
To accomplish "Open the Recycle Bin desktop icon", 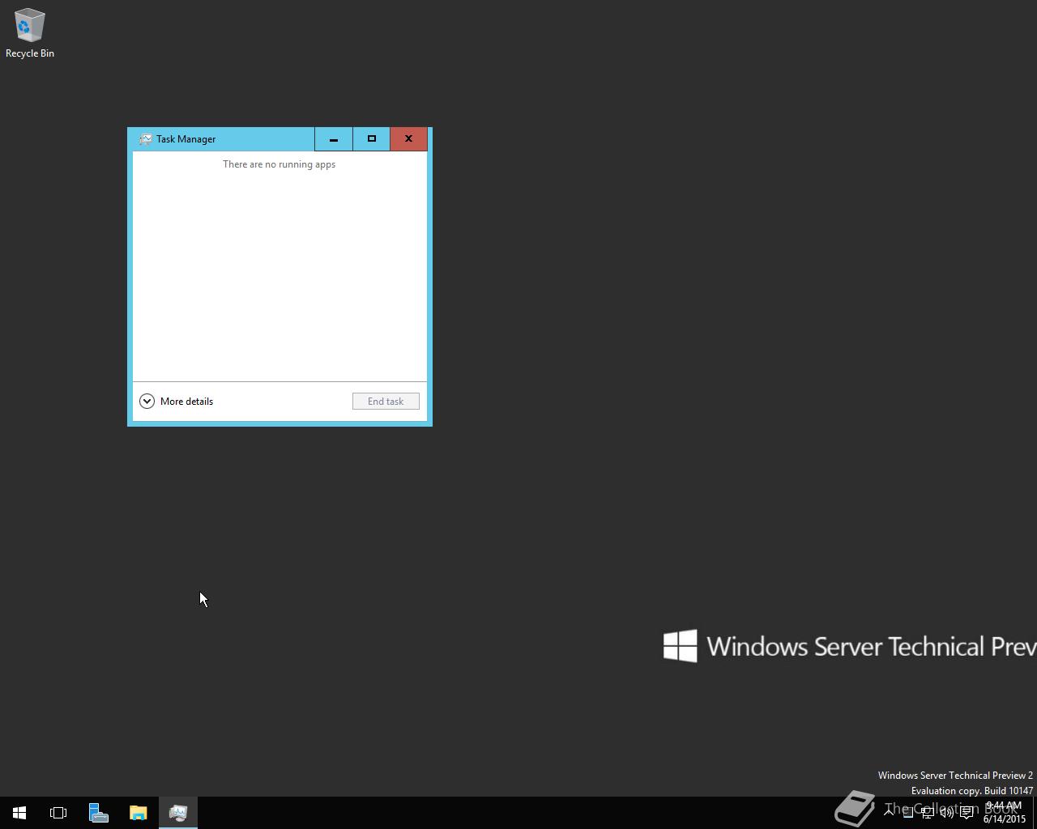I will point(29,33).
